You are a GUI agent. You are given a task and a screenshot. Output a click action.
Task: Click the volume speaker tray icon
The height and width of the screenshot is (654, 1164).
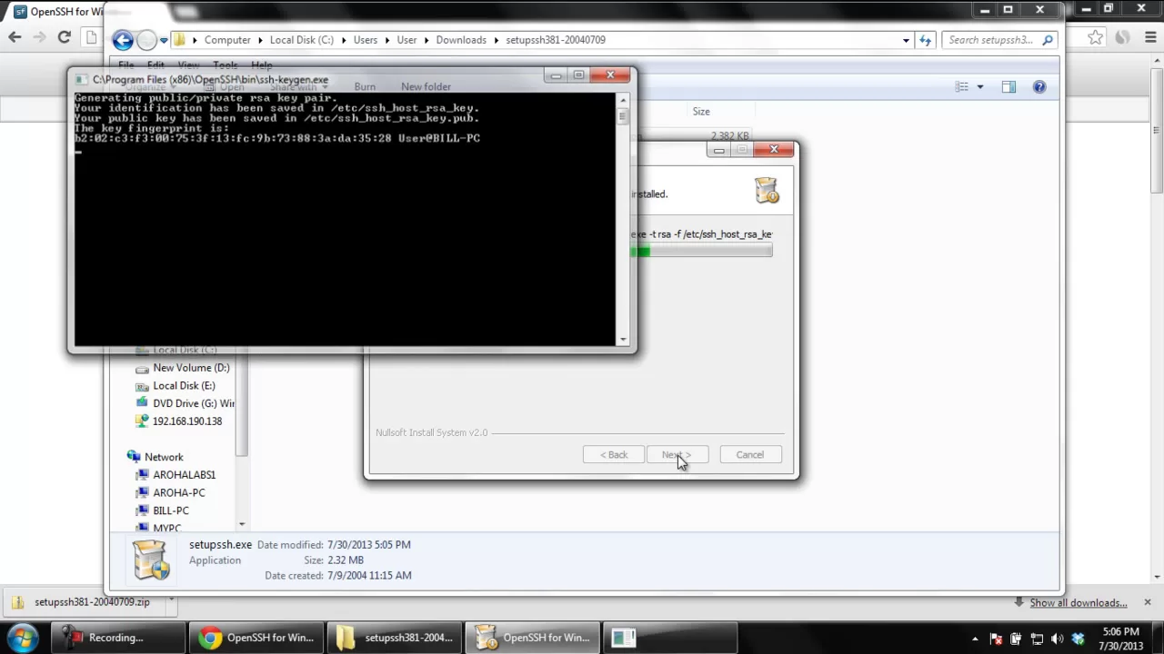(x=1057, y=639)
